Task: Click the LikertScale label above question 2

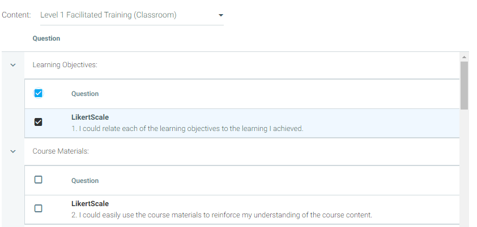Action: point(90,204)
